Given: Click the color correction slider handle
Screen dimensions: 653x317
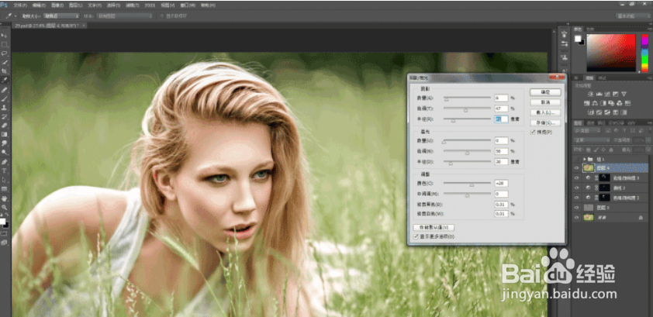Looking at the screenshot, I should click(472, 184).
